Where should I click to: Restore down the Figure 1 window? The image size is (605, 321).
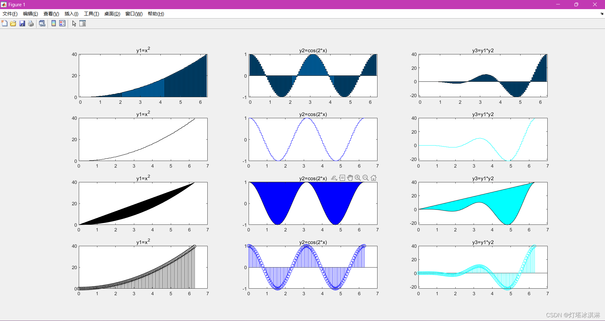coord(576,4)
